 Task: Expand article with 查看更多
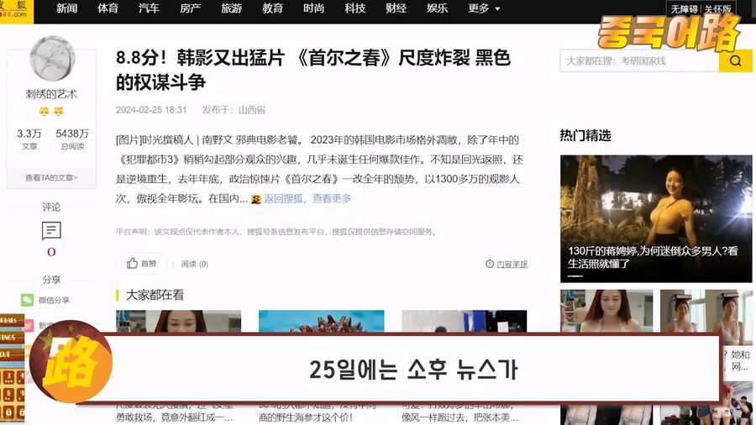click(332, 199)
